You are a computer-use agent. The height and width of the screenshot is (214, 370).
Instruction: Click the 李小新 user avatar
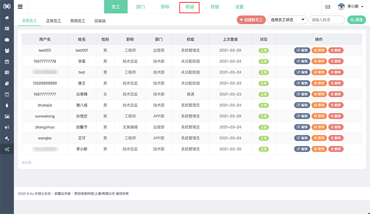click(x=341, y=6)
